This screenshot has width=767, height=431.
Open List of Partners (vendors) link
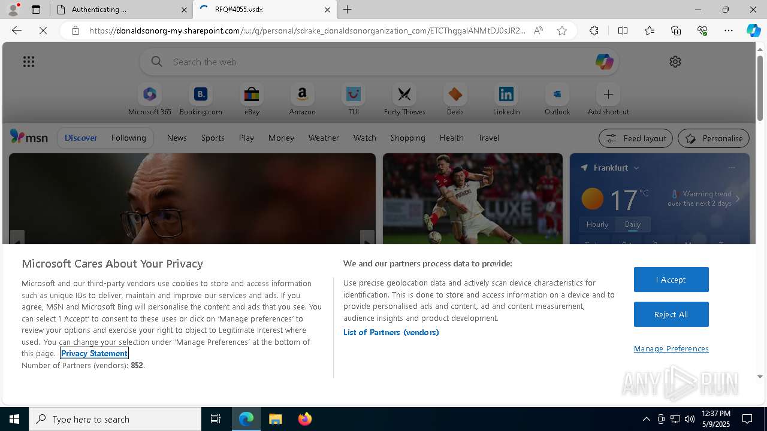tap(391, 332)
